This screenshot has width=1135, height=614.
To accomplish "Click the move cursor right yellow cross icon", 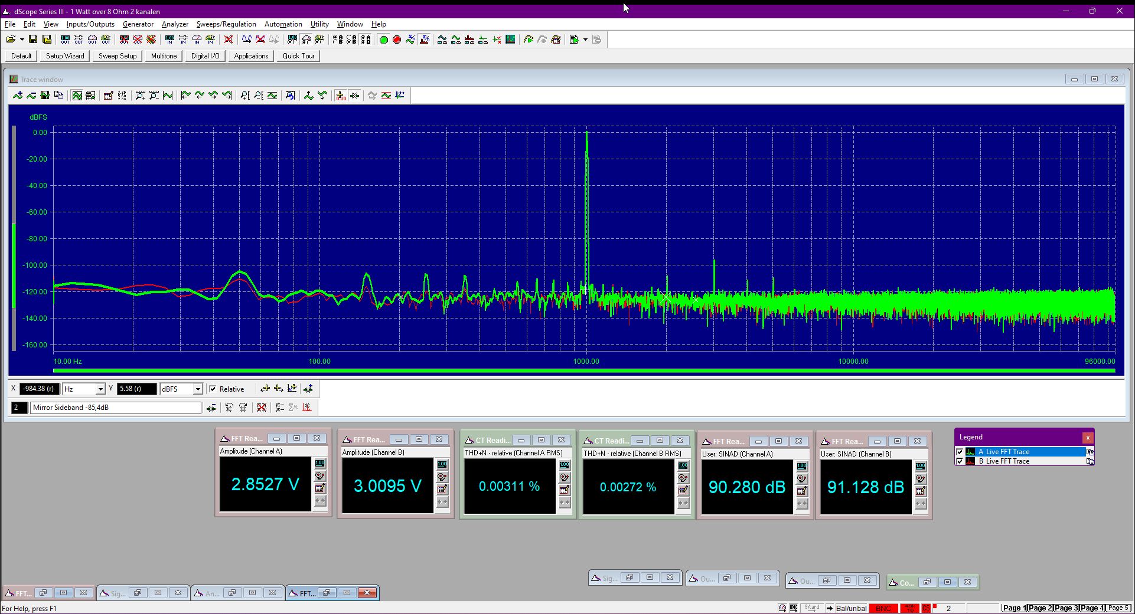I will (279, 389).
